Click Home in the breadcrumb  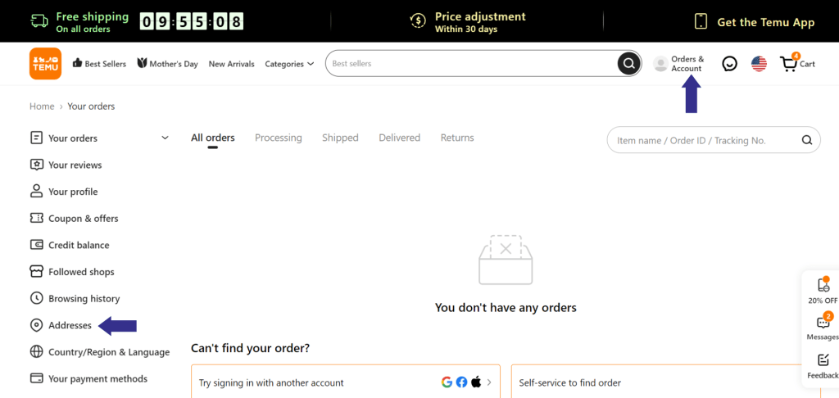[42, 106]
